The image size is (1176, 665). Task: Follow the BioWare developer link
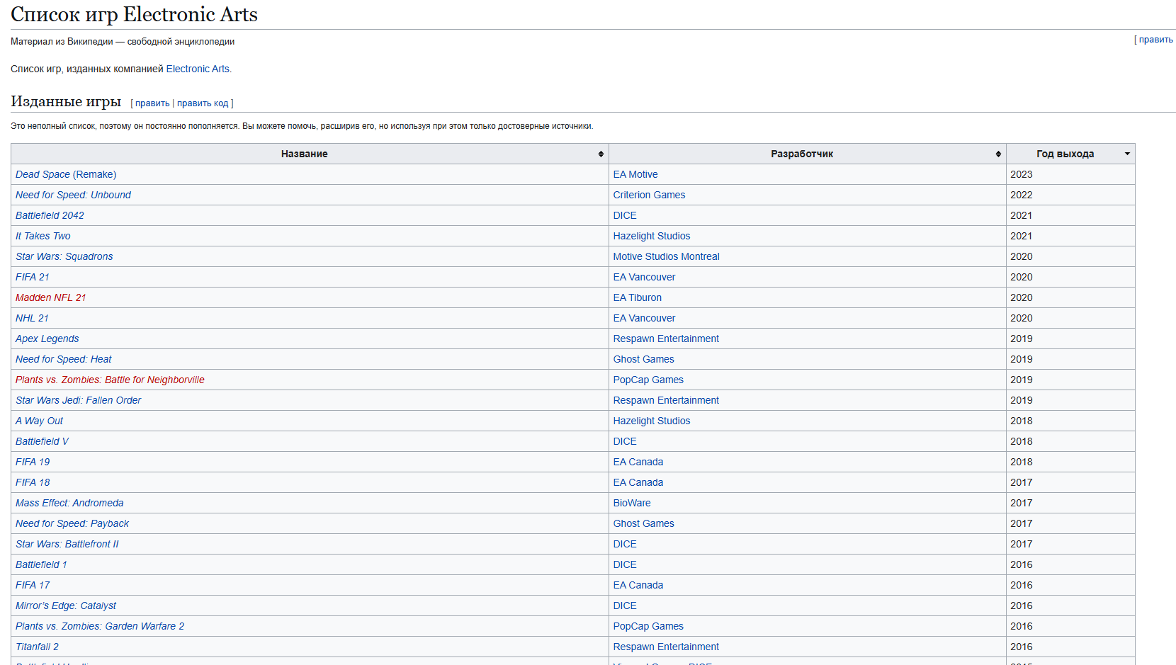[632, 503]
